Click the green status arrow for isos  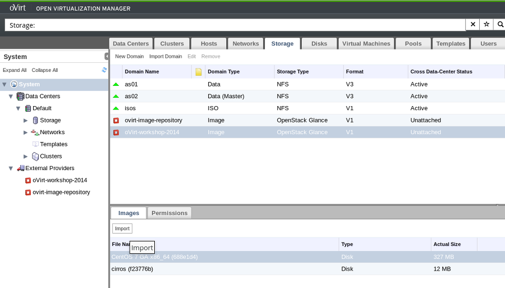click(116, 108)
